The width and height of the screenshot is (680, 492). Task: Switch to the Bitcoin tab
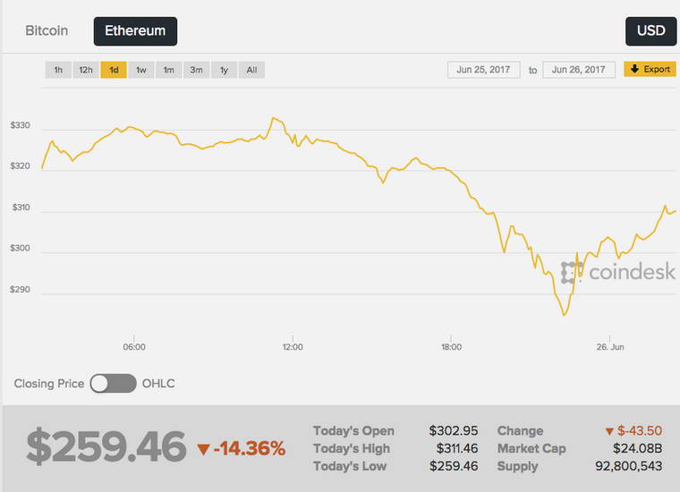pos(47,30)
